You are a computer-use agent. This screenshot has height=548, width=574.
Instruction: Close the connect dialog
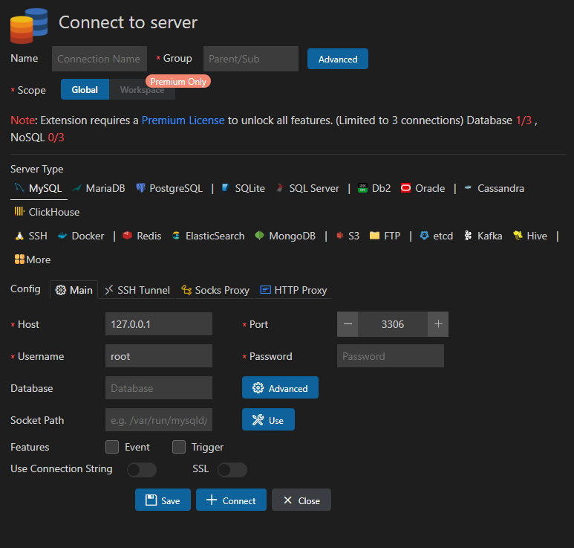(301, 500)
